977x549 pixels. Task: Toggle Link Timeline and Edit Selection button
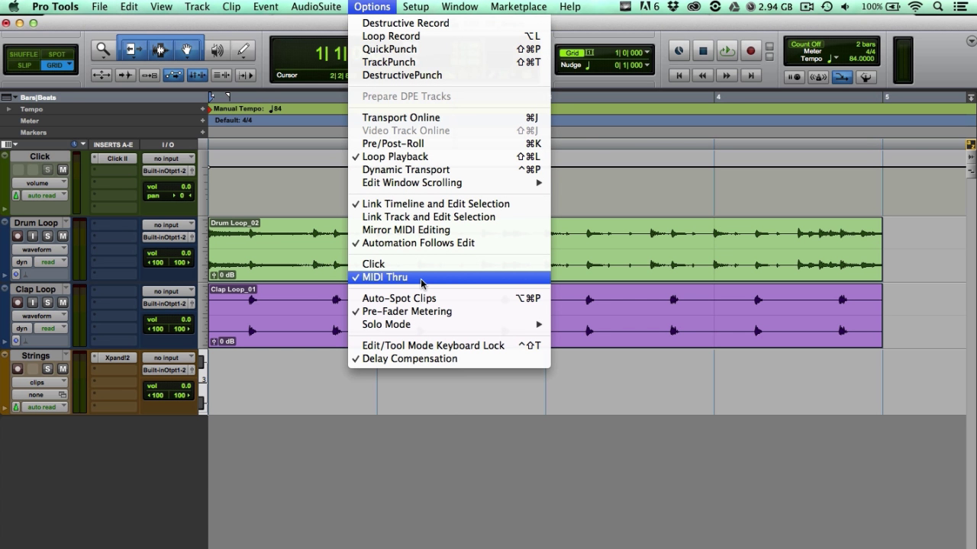point(197,75)
